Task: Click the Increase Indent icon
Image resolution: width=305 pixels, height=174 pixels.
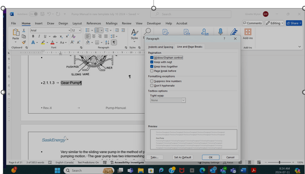Action: [123, 30]
